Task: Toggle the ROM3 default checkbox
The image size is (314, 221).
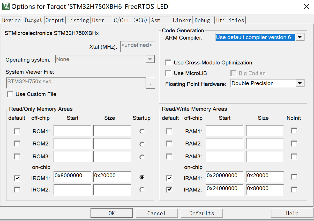Action: pos(17,157)
